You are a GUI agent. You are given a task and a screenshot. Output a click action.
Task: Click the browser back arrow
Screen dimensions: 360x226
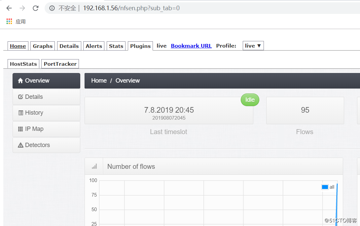[x=9, y=8]
